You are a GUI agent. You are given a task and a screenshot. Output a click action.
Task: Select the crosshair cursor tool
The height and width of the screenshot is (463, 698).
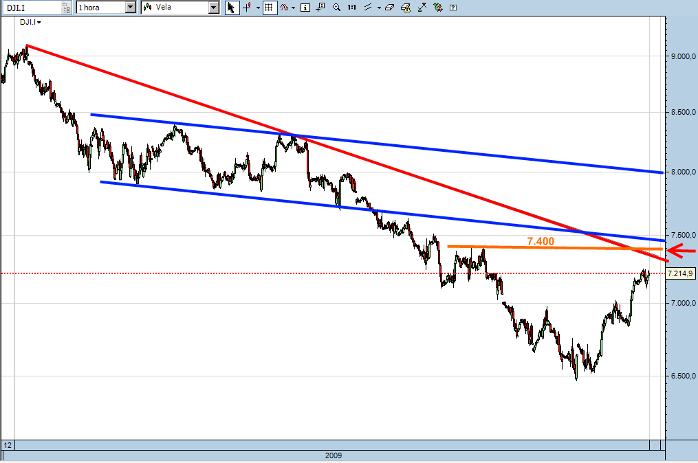coord(247,8)
